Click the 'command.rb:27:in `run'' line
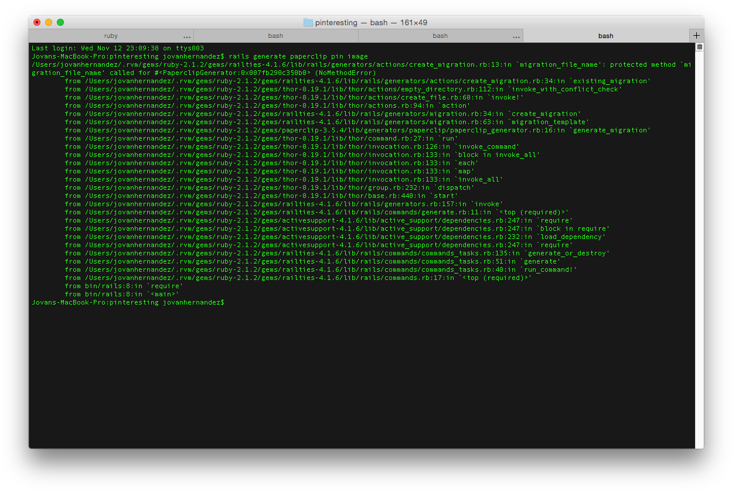Image resolution: width=732 pixels, height=492 pixels. coord(261,138)
